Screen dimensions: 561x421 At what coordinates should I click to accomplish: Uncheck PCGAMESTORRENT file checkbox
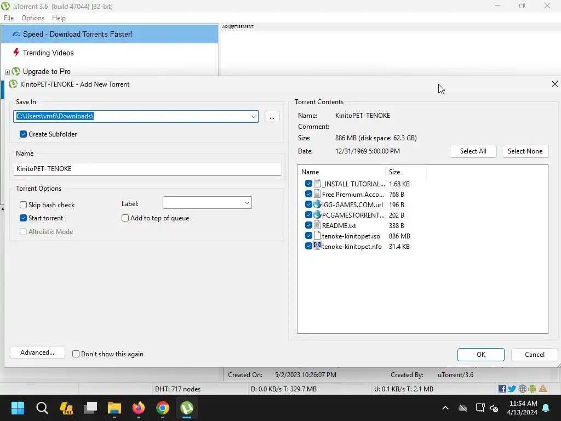[x=308, y=215]
